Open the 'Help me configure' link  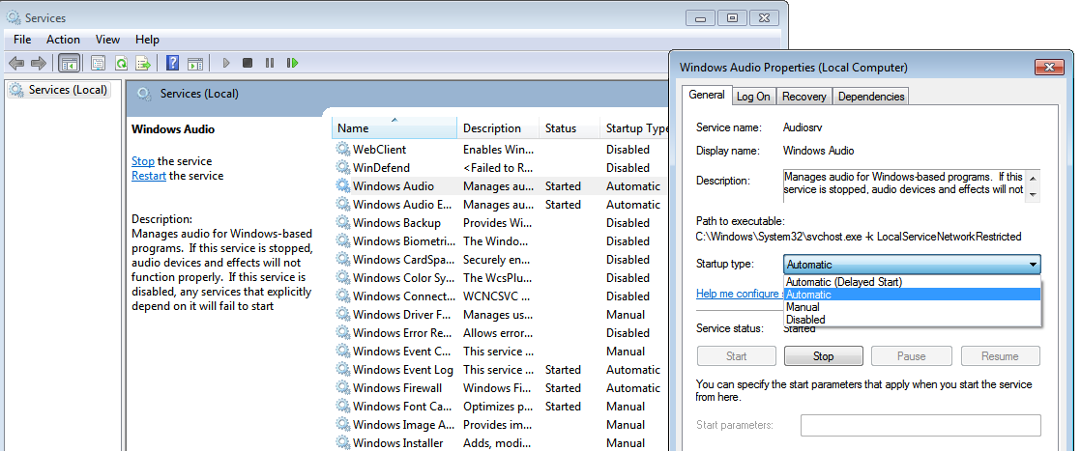[739, 294]
